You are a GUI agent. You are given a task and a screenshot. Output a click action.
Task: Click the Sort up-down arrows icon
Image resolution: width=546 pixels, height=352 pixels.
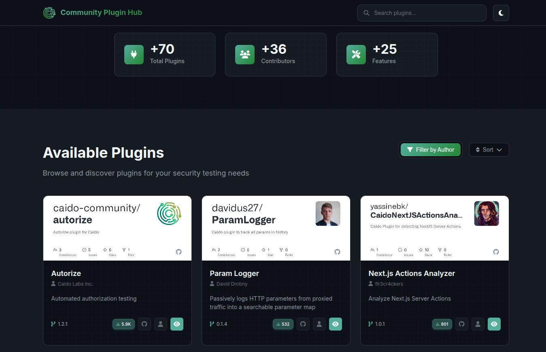coord(478,150)
